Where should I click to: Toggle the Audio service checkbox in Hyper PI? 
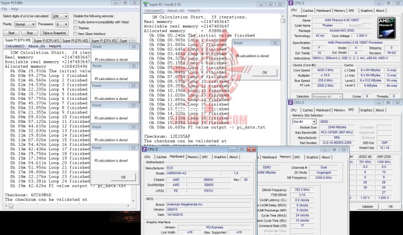click(x=76, y=22)
